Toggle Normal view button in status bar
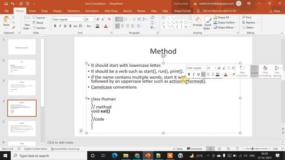Image resolution: width=285 pixels, height=160 pixels. coord(211,149)
